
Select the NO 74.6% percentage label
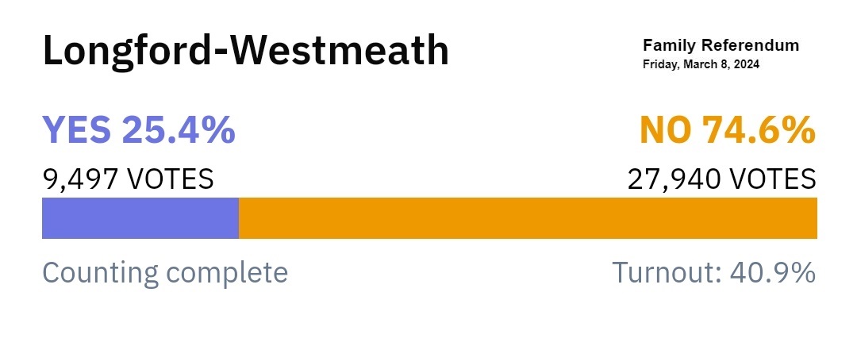pyautogui.click(x=728, y=131)
